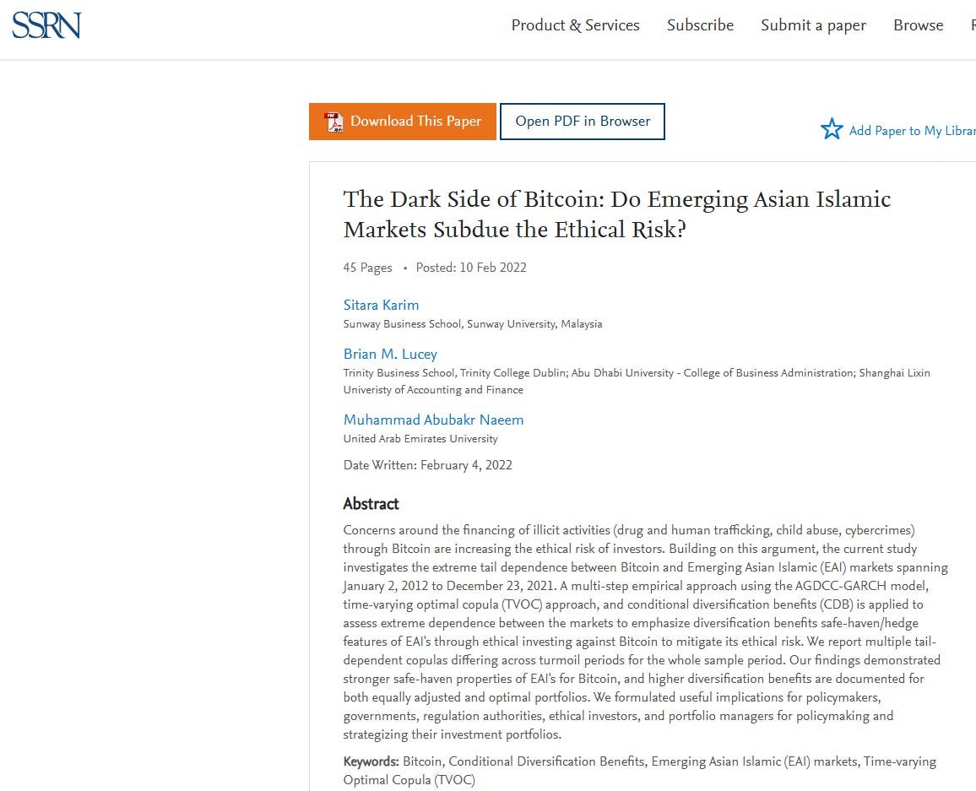
Task: Click the star icon to save paper
Action: pyautogui.click(x=832, y=129)
